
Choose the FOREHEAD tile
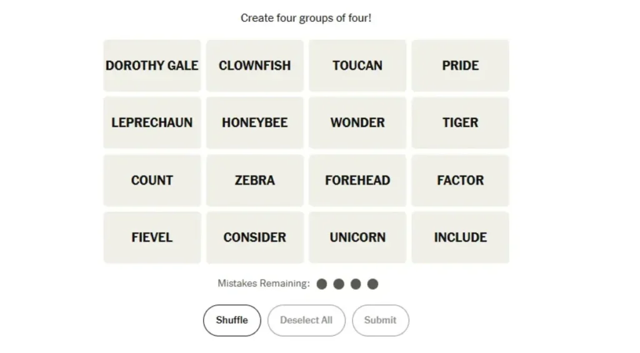pos(357,180)
